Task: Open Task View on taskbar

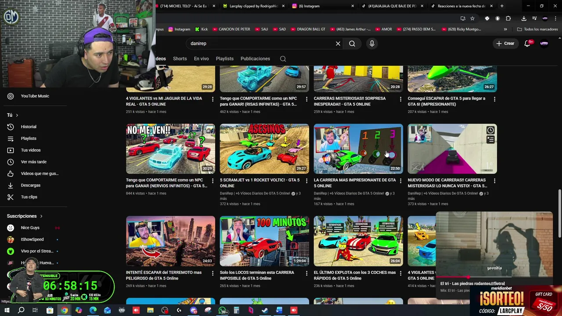Action: tap(35, 310)
